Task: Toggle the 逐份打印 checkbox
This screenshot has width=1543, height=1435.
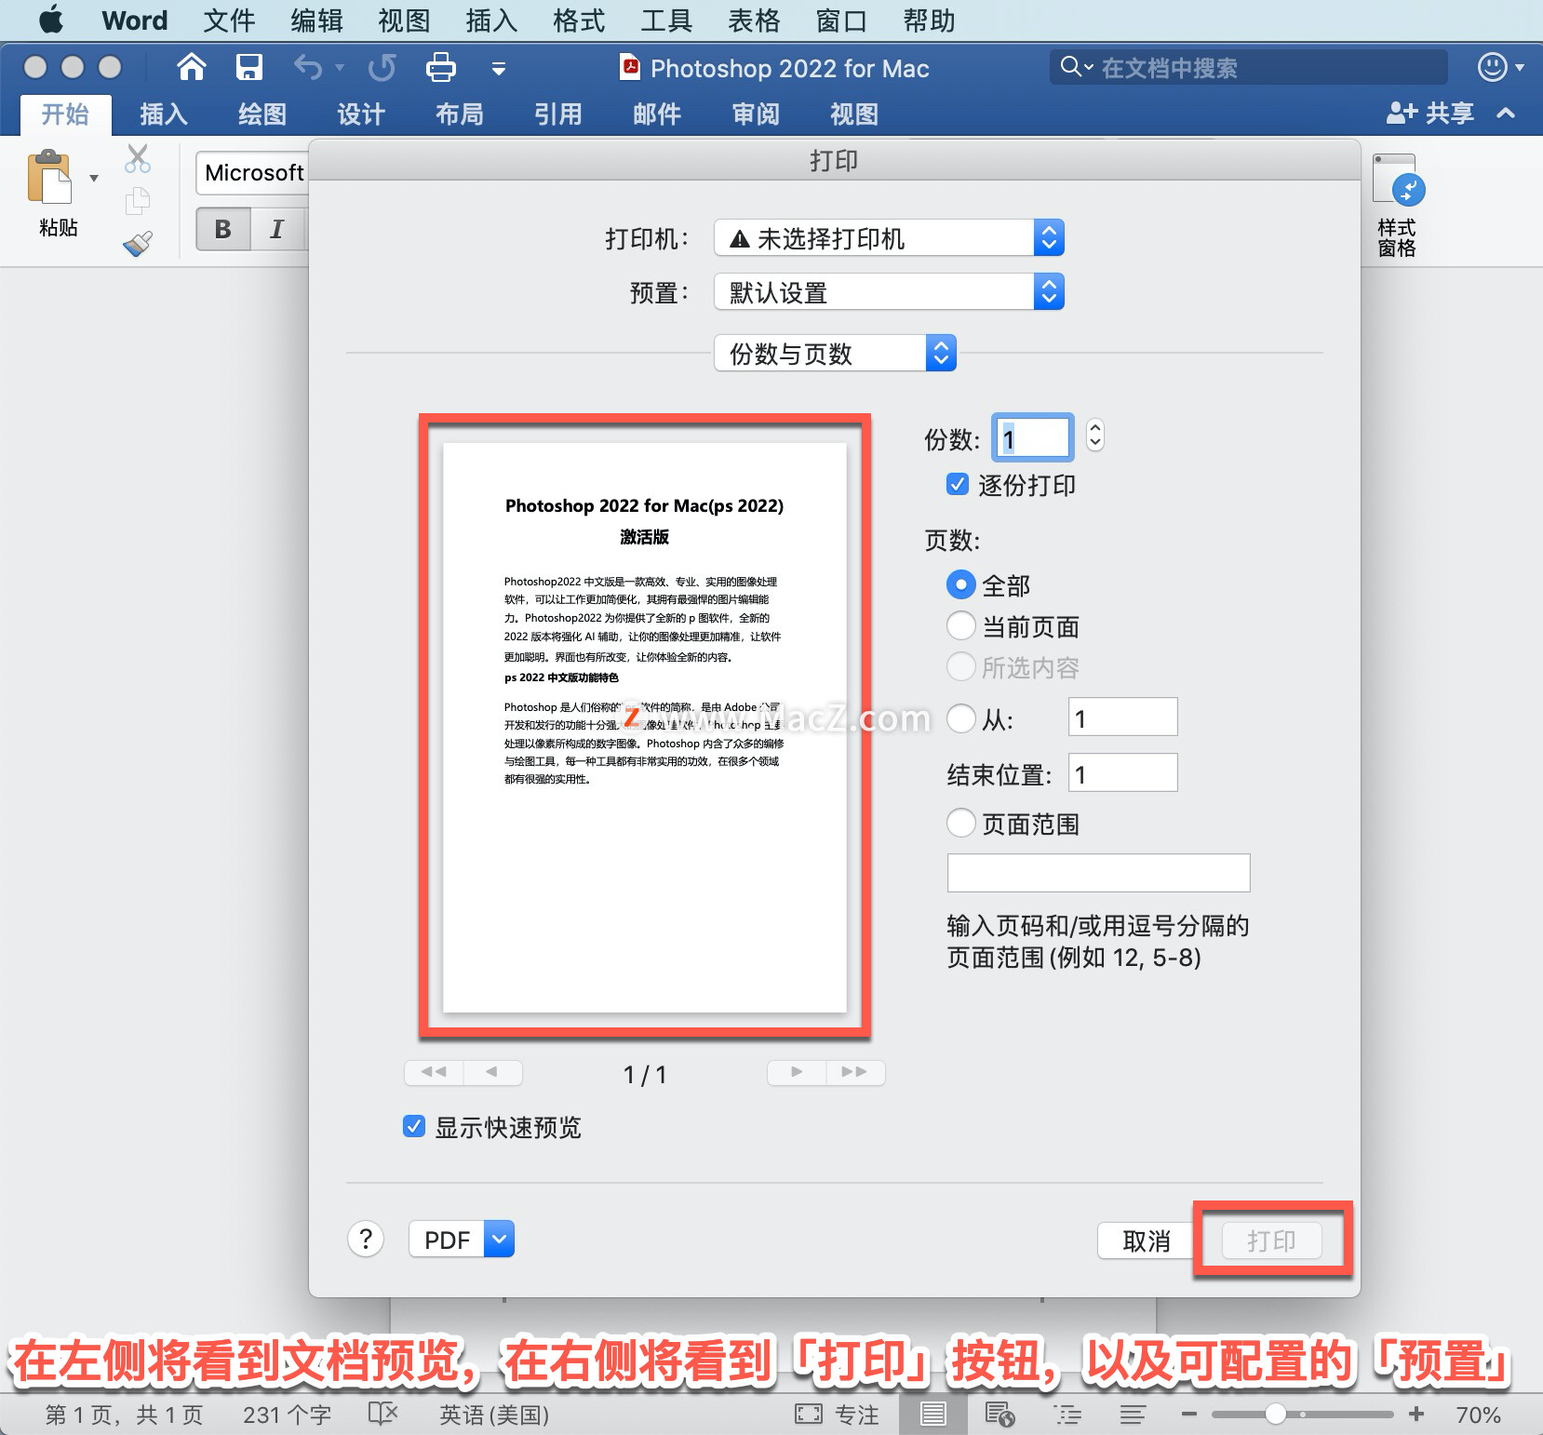Action: [x=957, y=484]
